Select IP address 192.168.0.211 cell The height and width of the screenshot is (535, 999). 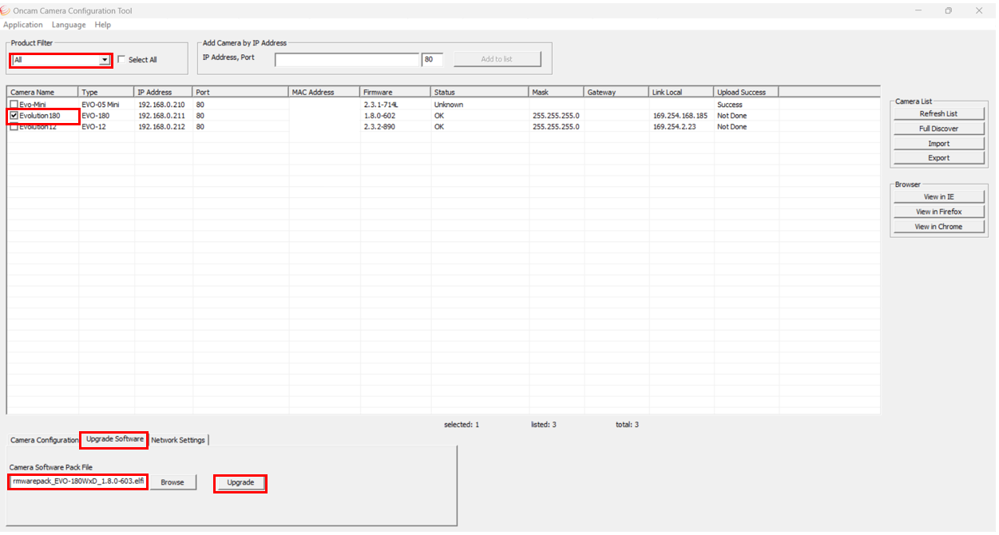161,116
